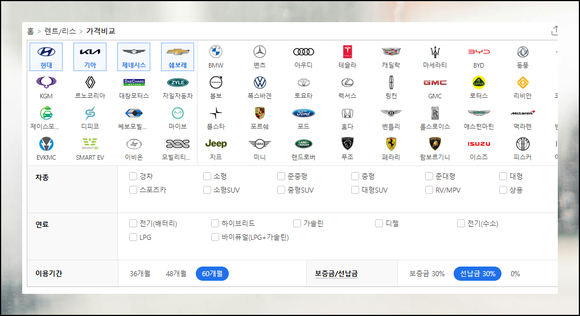Enable the 디젤 fuel checkbox
Viewport: 580px width, 316px height.
(379, 223)
